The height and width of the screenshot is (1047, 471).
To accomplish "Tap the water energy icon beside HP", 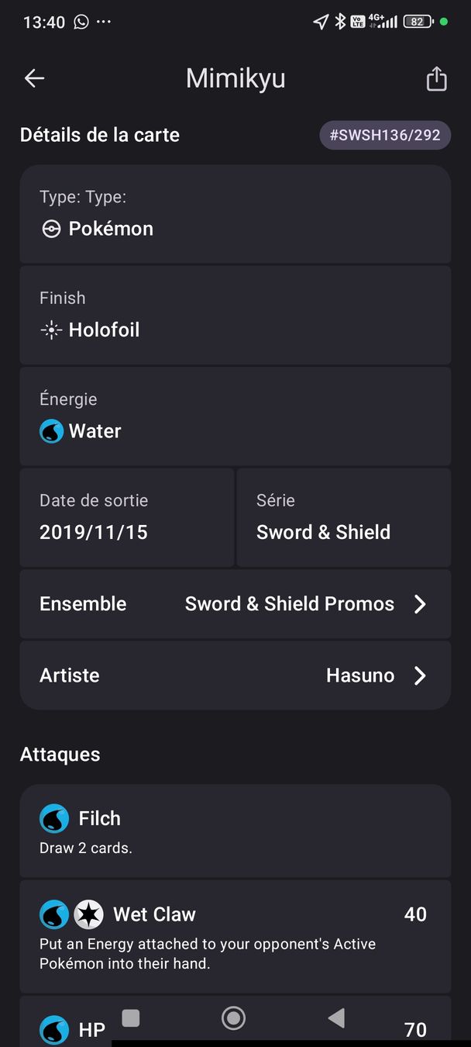I will click(54, 1030).
